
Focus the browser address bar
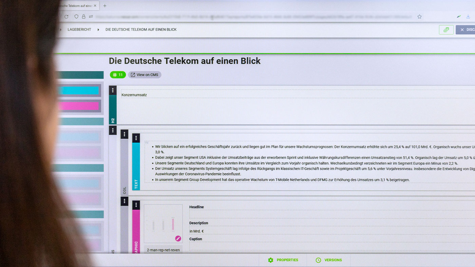(x=254, y=17)
